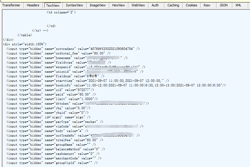Click the outTradeNo hidden input line
This screenshot has height=167, width=250.
coord(73,136)
